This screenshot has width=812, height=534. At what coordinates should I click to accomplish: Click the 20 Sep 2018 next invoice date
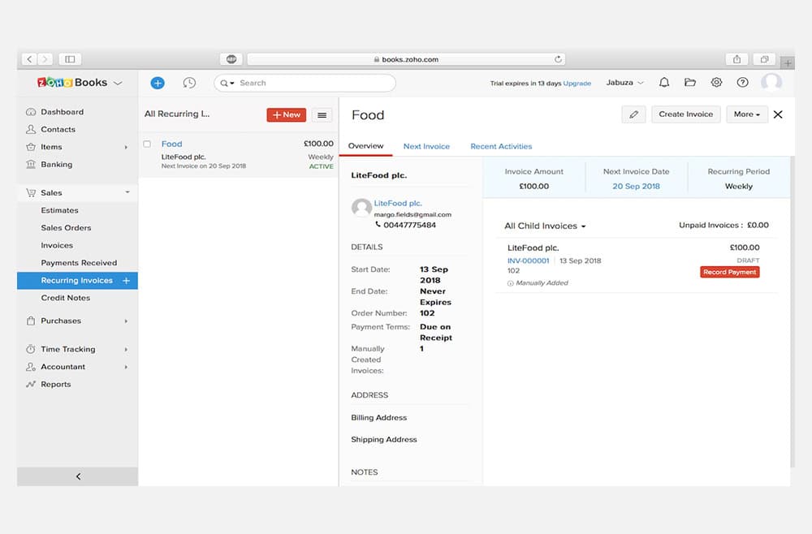tap(636, 187)
